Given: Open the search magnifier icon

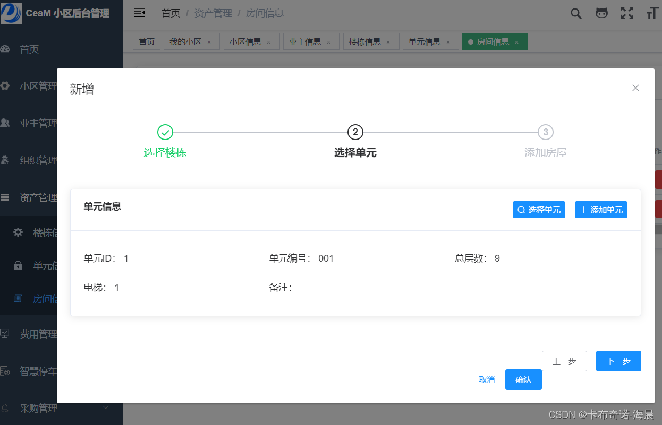Looking at the screenshot, I should pyautogui.click(x=576, y=13).
